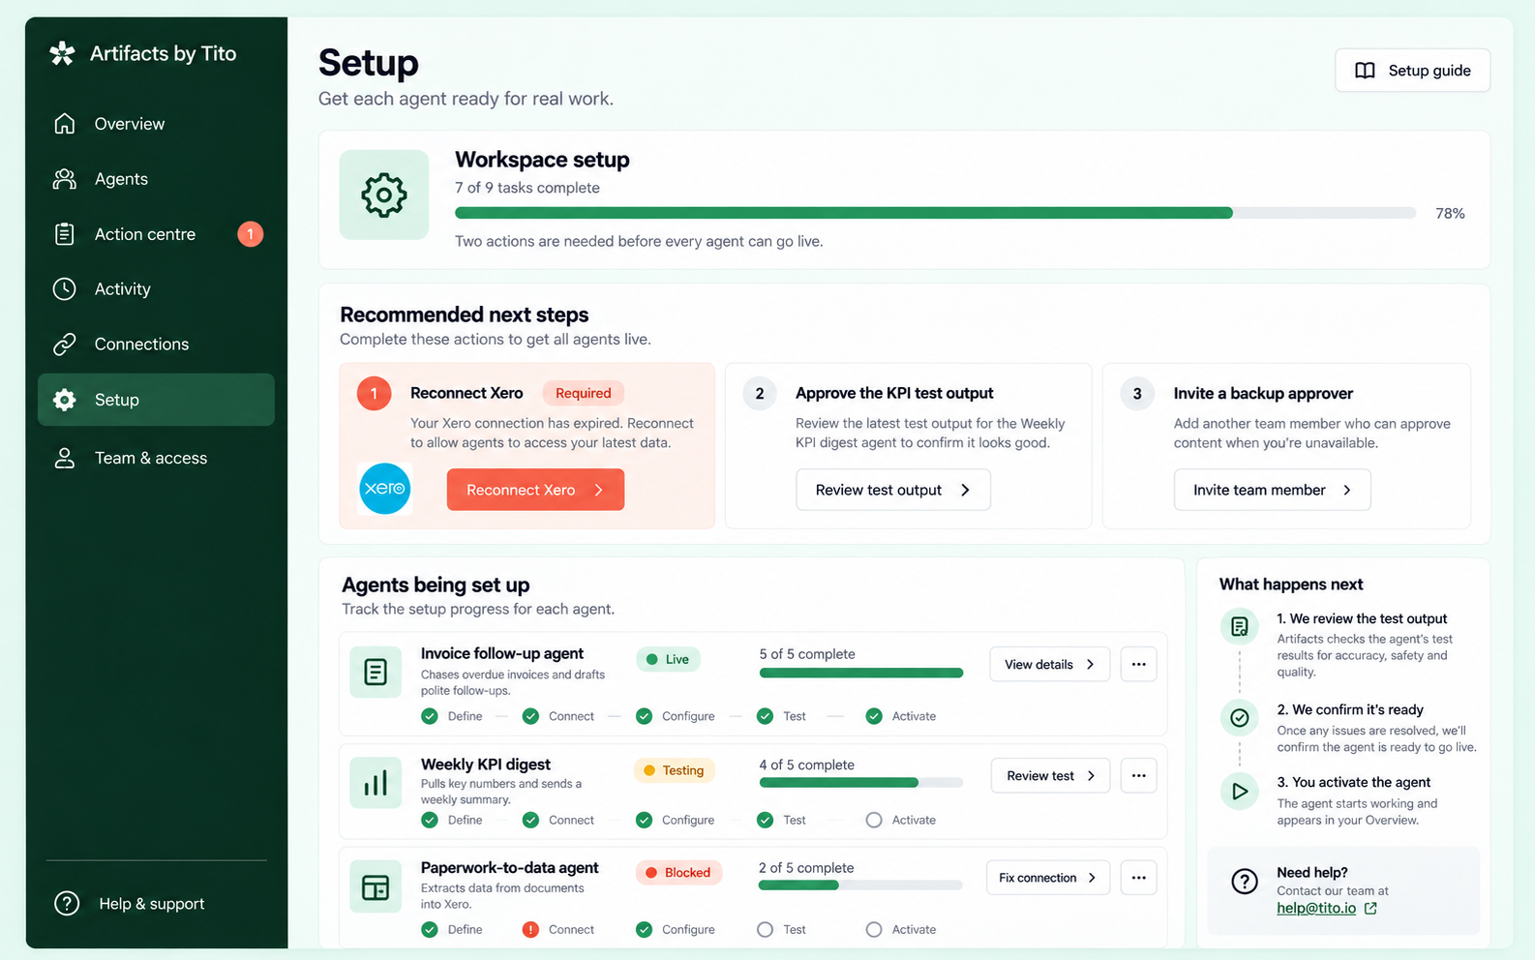
Task: Click the review test output step icon
Action: (1239, 627)
